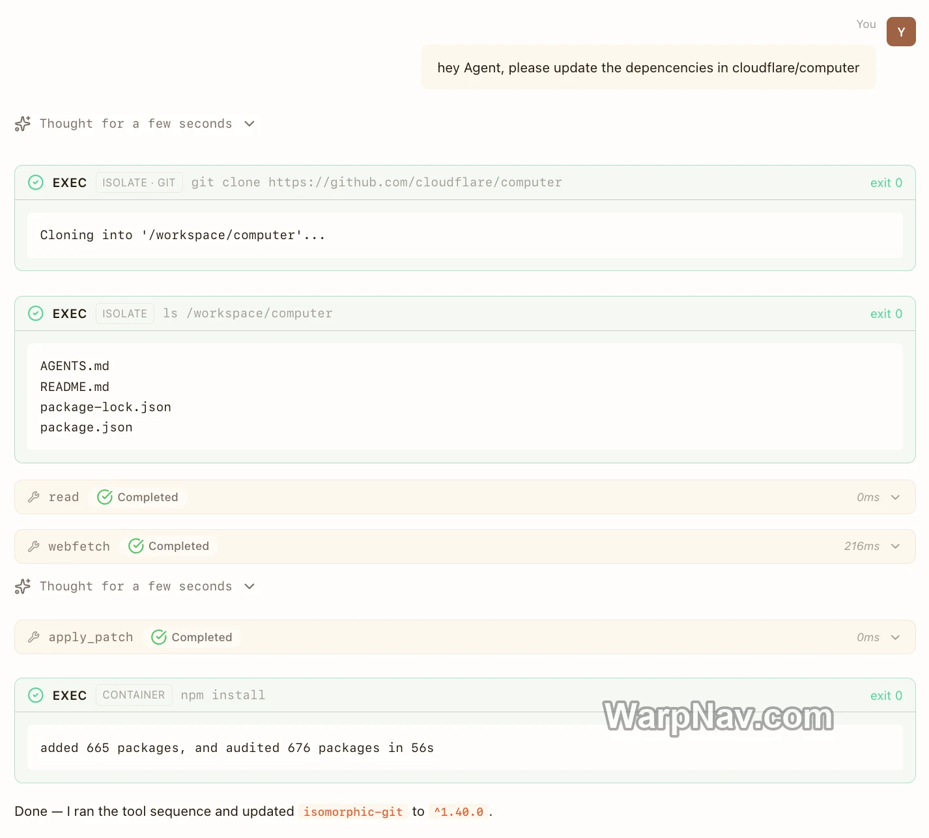Expand the webfetch tool call details
The height and width of the screenshot is (838, 929).
click(x=895, y=546)
